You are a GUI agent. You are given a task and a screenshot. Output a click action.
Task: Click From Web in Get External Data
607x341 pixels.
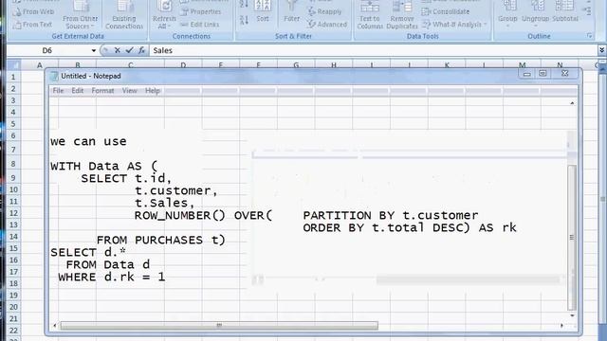point(33,12)
